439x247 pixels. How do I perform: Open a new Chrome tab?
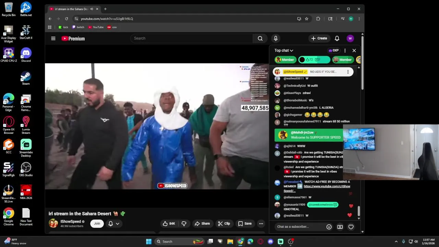coord(105,9)
